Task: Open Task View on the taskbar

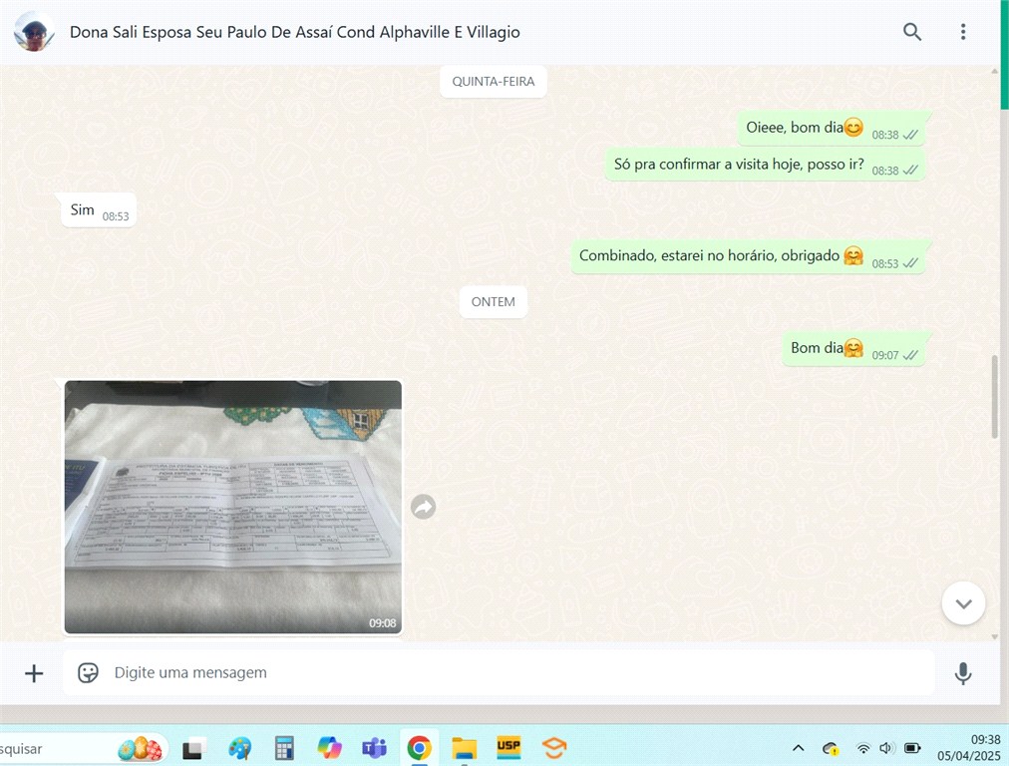Action: click(193, 749)
